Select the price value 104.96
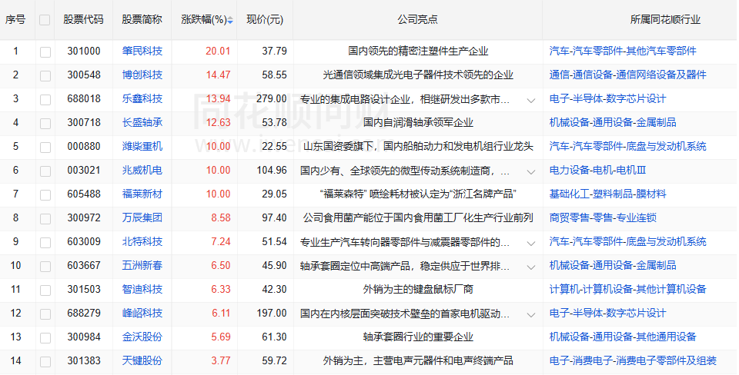This screenshot has width=739, height=375. pos(272,171)
